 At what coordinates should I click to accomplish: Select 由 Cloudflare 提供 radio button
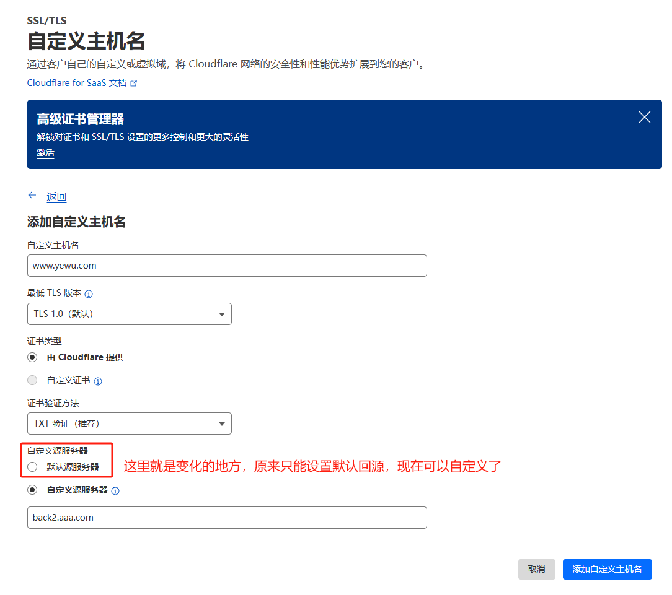[32, 357]
